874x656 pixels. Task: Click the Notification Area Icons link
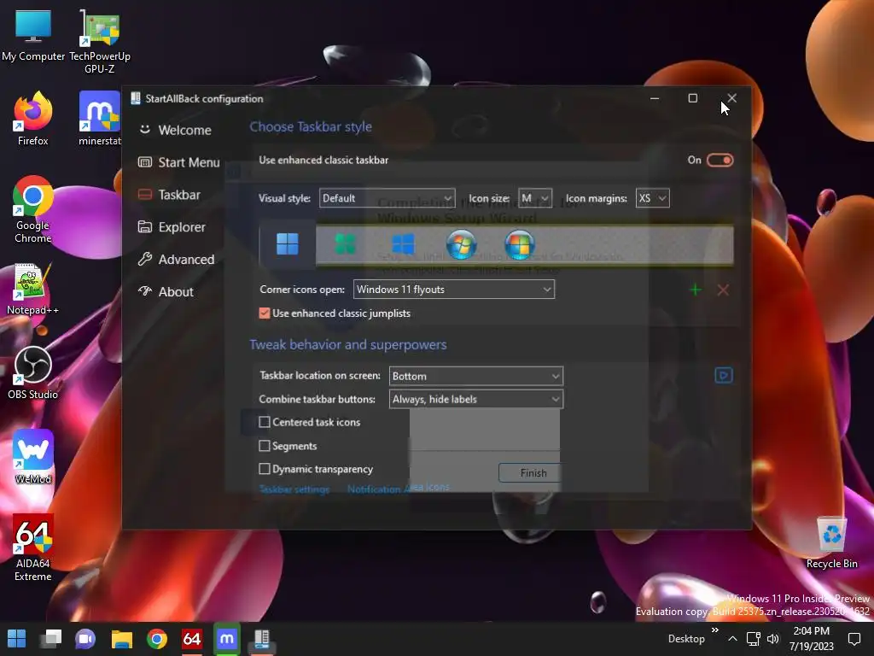tap(398, 488)
